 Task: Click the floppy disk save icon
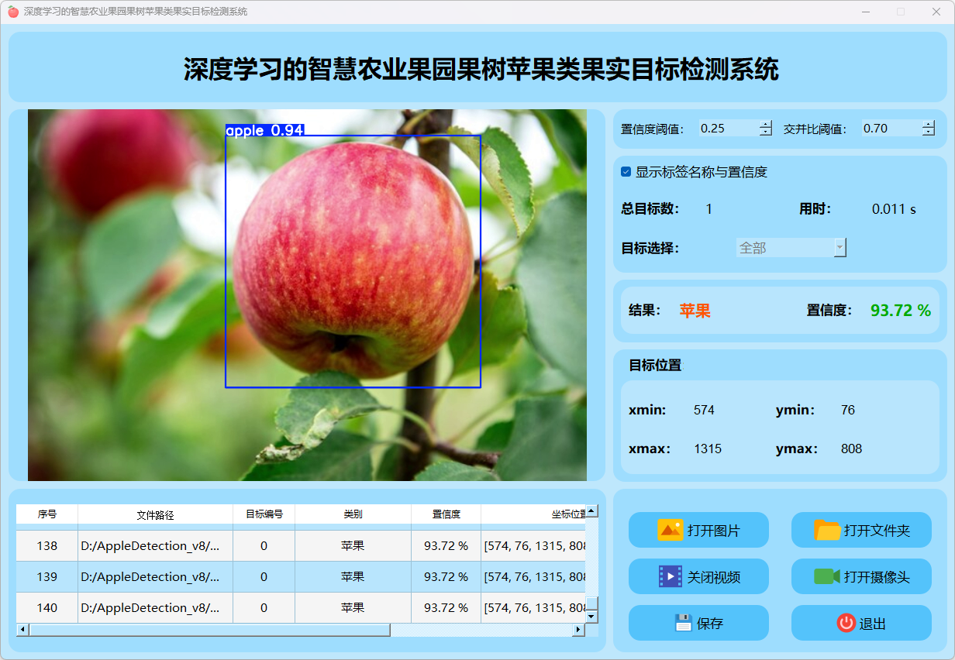click(683, 623)
